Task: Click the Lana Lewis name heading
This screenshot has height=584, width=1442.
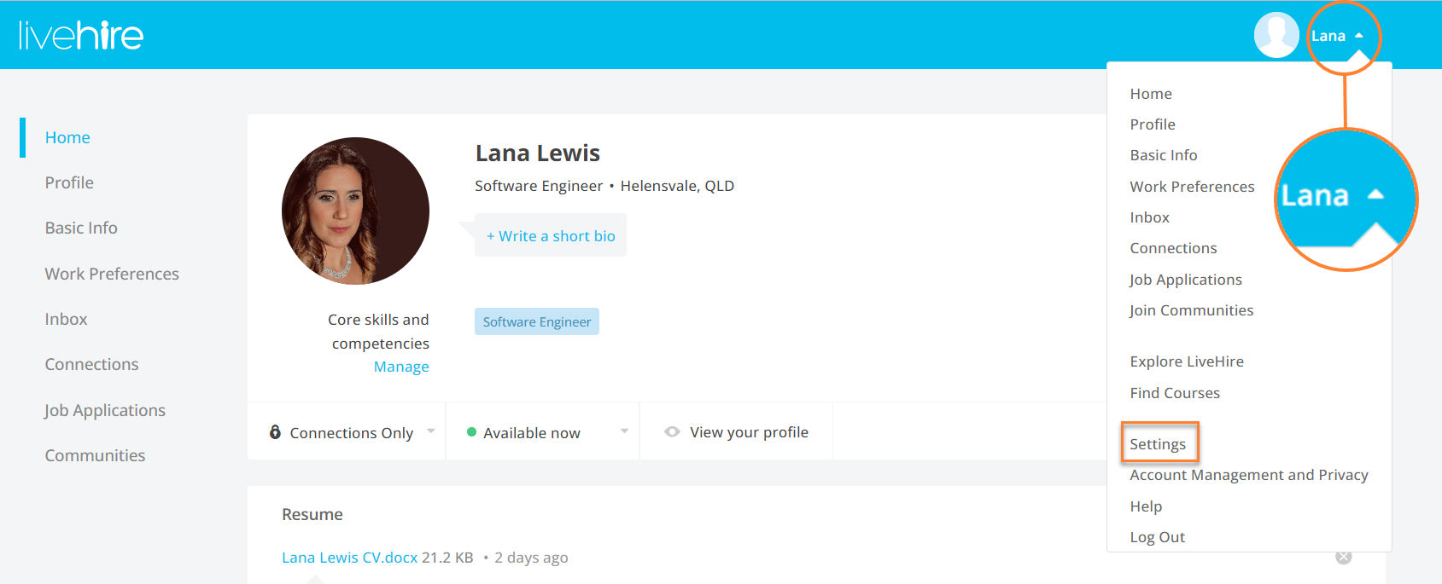Action: click(x=538, y=153)
